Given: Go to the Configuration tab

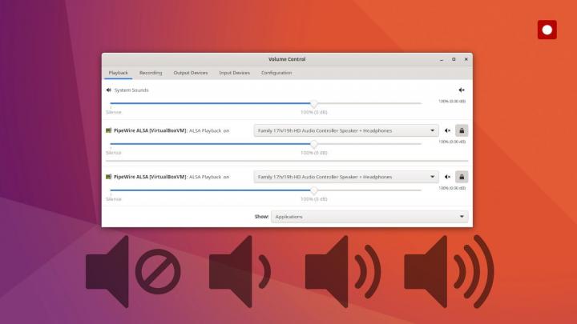Looking at the screenshot, I should [x=276, y=73].
